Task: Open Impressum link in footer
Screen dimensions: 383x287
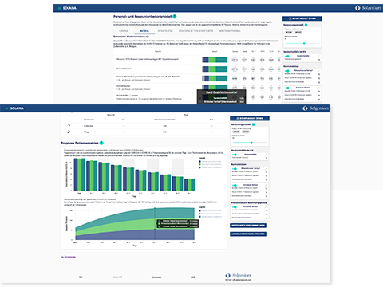Action: (x=156, y=277)
